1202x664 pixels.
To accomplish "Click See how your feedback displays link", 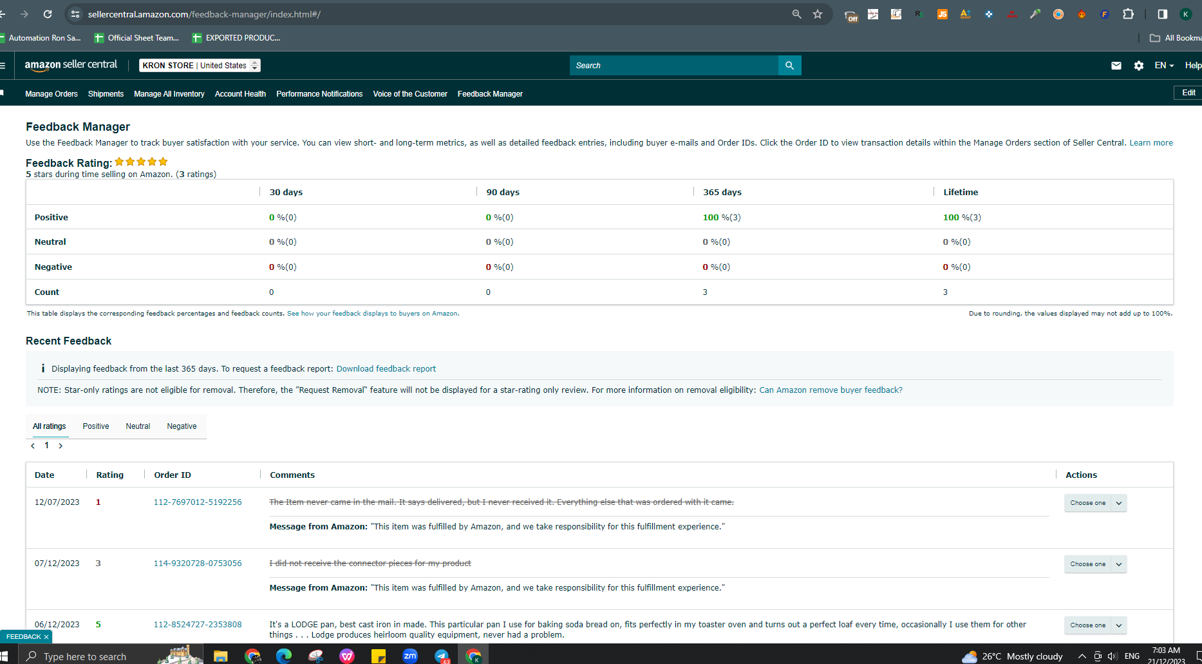I will pyautogui.click(x=373, y=314).
